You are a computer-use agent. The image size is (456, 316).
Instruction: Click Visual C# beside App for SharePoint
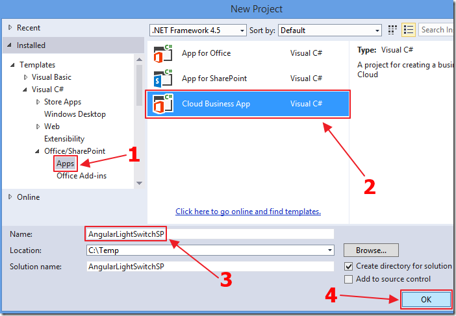click(x=306, y=79)
